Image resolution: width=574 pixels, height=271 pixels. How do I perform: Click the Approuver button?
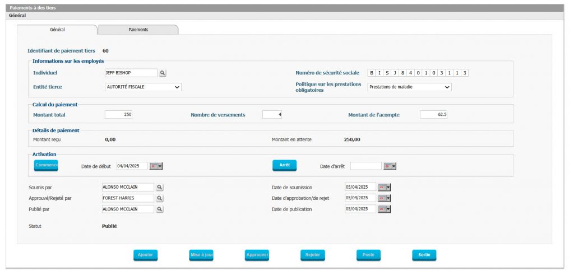pyautogui.click(x=257, y=255)
